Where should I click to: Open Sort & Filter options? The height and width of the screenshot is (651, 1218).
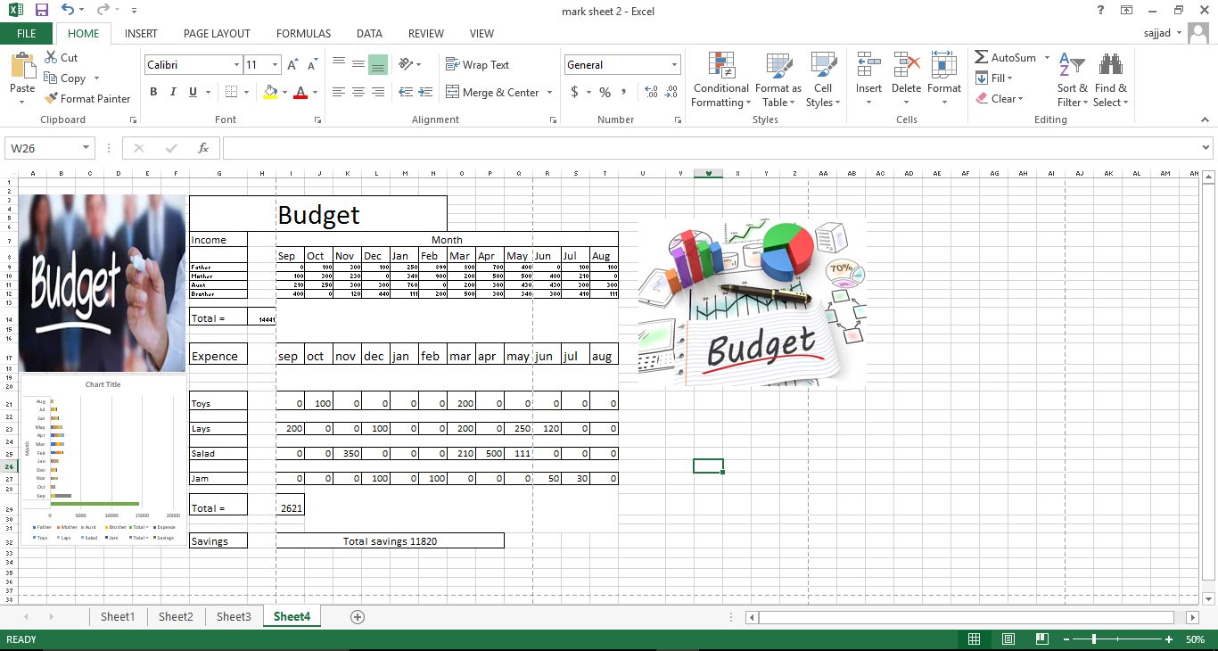(1072, 79)
